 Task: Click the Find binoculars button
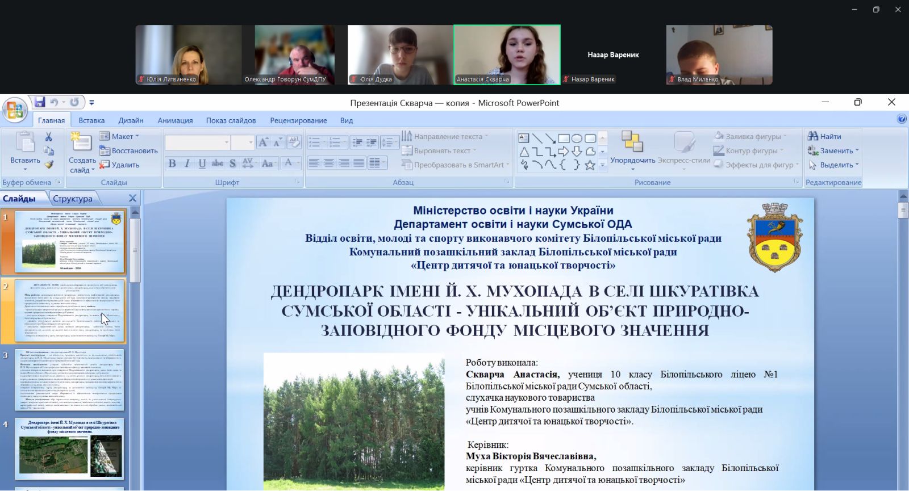click(x=825, y=136)
